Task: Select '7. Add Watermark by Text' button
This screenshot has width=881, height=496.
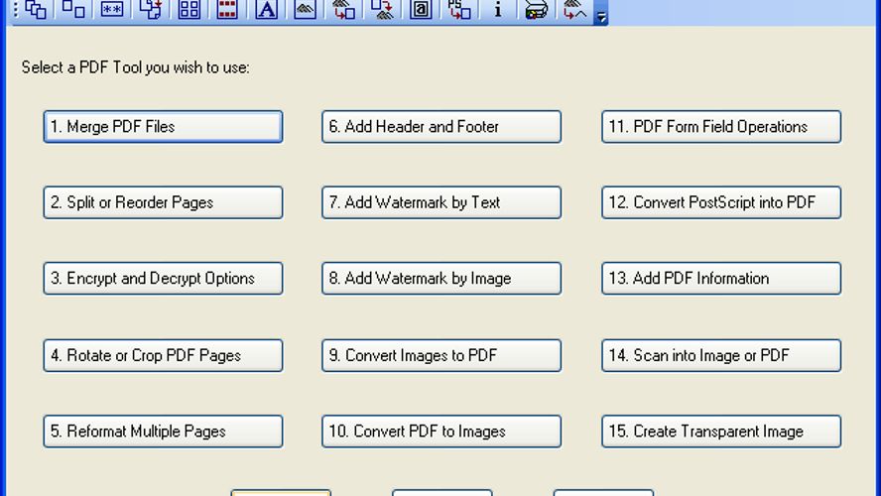Action: coord(441,202)
